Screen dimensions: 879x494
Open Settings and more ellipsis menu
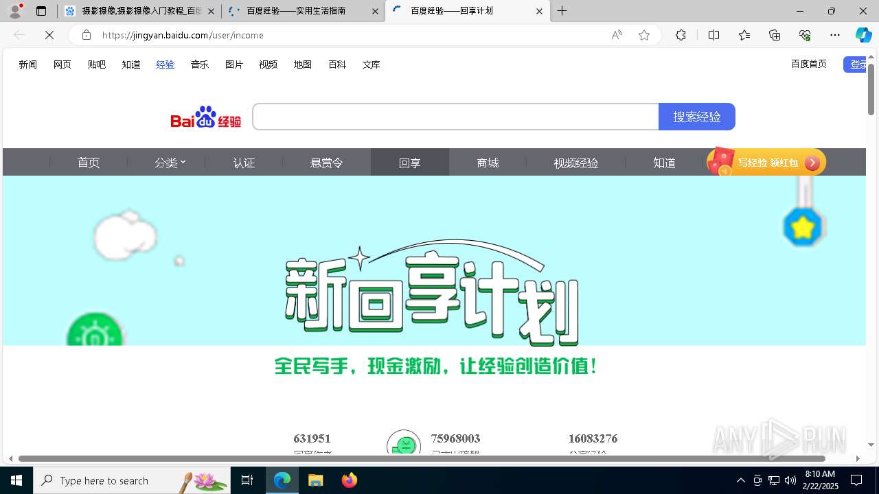(835, 35)
